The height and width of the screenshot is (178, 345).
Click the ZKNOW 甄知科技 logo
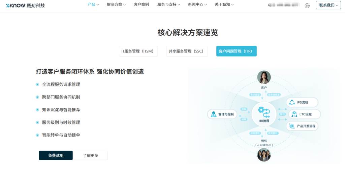pos(25,5)
